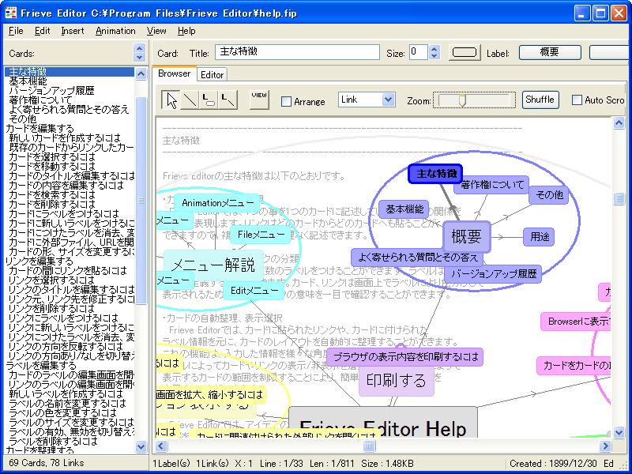This screenshot has width=632, height=474.
Task: Select バージョンアップ履歴 in the Cards list
Action: click(x=51, y=91)
